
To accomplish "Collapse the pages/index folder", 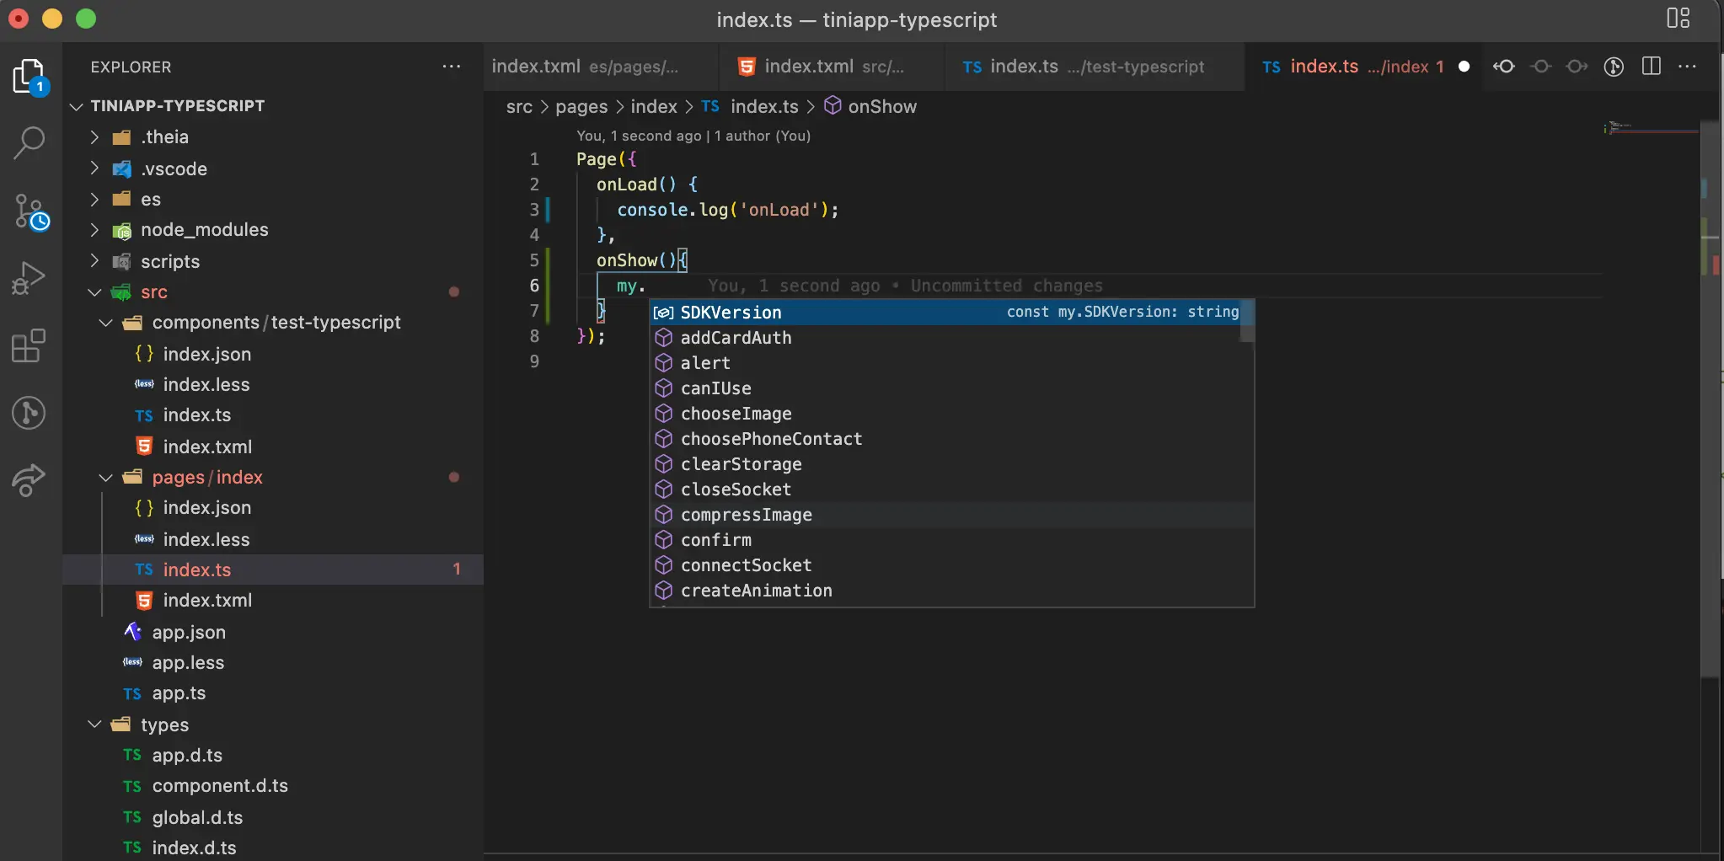I will (105, 478).
